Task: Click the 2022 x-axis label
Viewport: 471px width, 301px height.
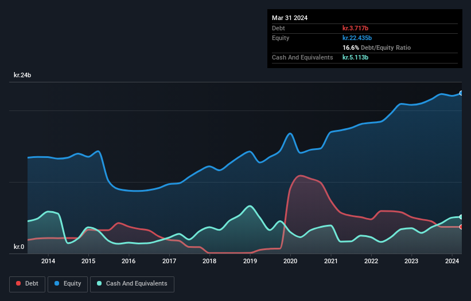Action: pos(371,261)
